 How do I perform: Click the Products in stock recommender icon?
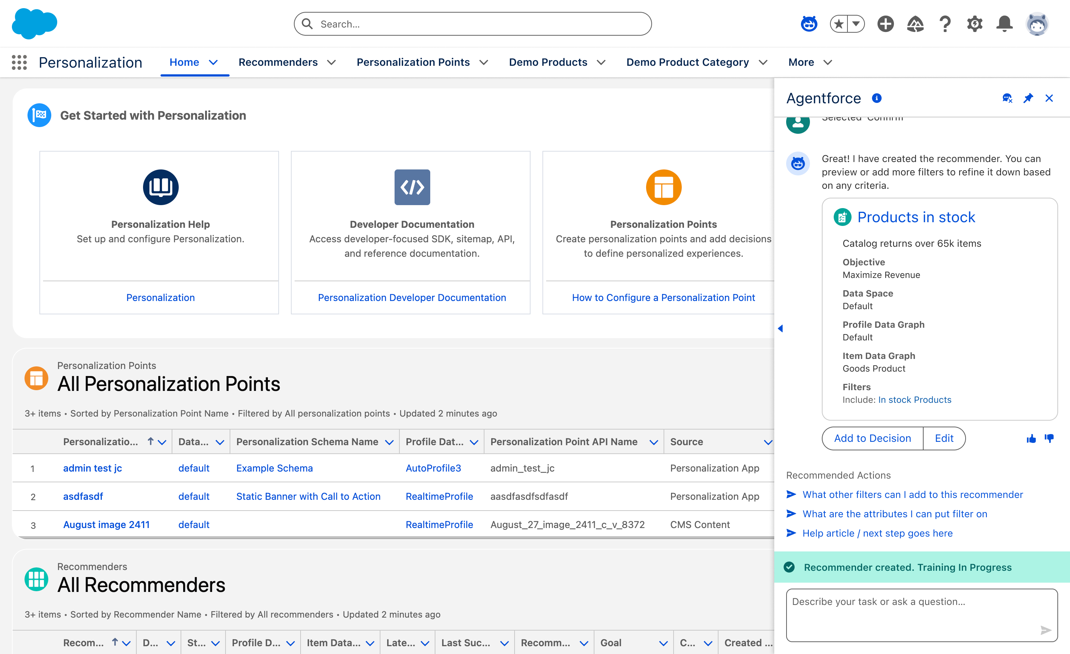click(843, 217)
